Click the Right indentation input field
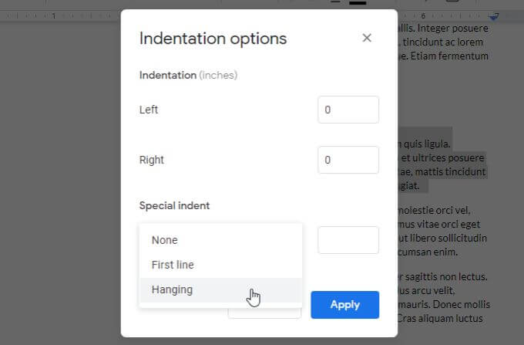Viewport: 524px width, 345px height. click(x=348, y=160)
